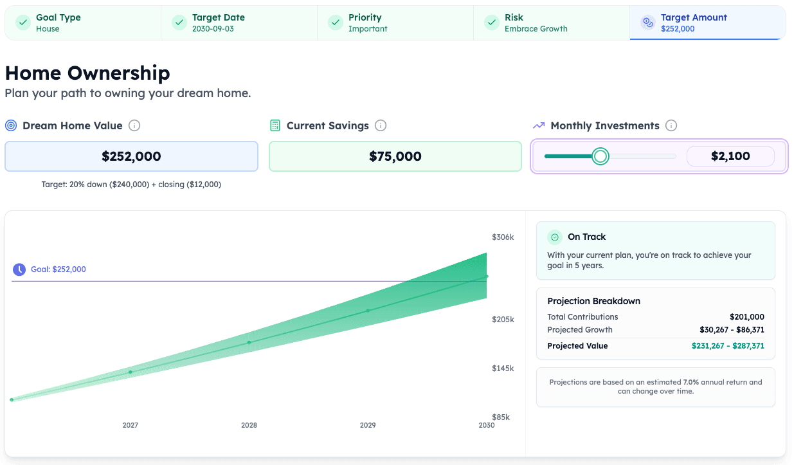Image resolution: width=794 pixels, height=465 pixels.
Task: Click the $2,100 monthly investment amount box
Action: [730, 156]
